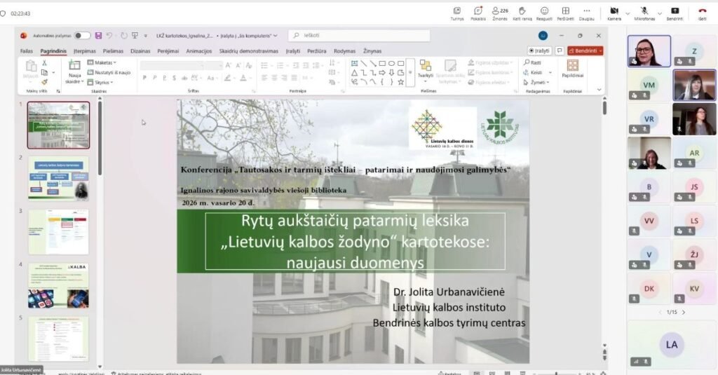Switch to the Įterpimas ribbon tab

84,51
